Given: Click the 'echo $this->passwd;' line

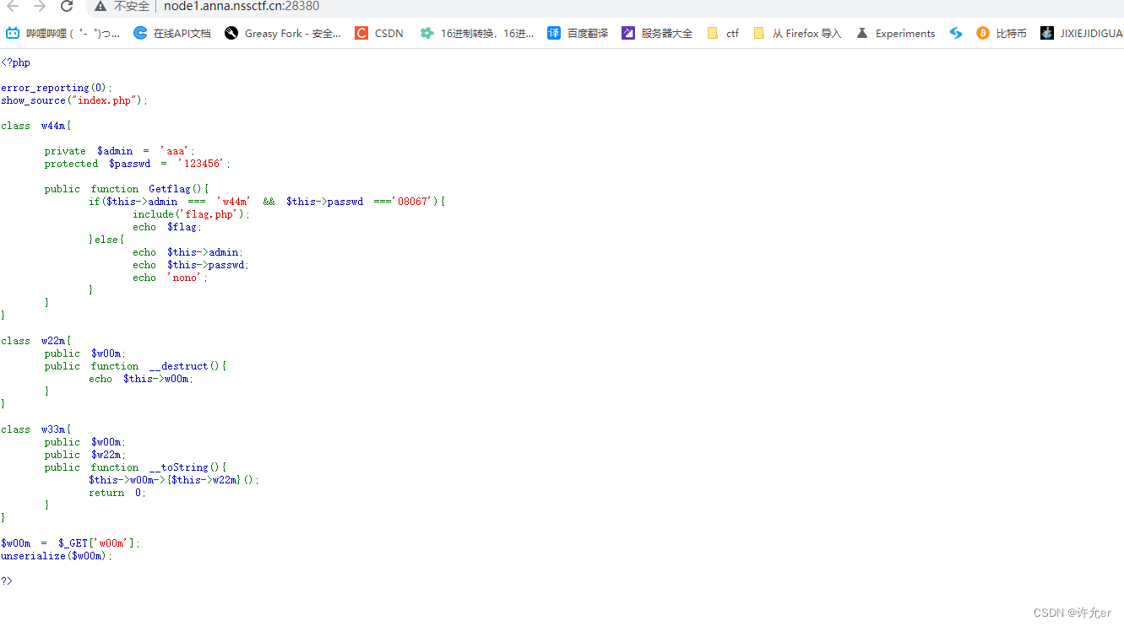Looking at the screenshot, I should coord(191,265).
